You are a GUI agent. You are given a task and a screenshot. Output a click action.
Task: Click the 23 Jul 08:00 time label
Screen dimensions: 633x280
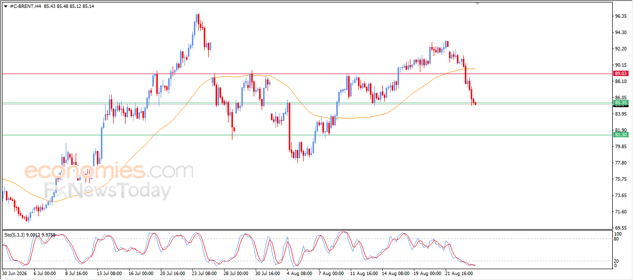(203, 272)
